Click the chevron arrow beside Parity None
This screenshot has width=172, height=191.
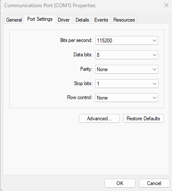tap(155, 69)
